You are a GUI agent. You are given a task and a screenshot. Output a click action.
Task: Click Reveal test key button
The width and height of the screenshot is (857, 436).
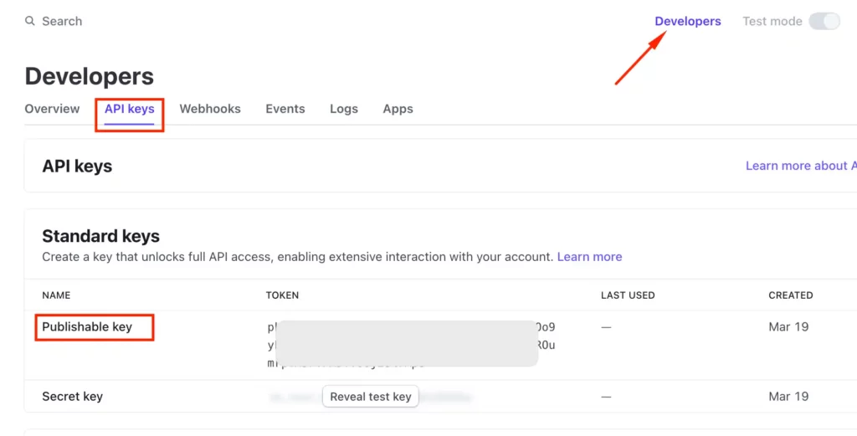pos(371,397)
